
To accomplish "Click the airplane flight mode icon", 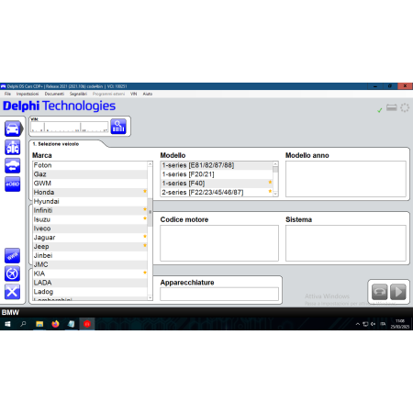I will pyautogui.click(x=13, y=273).
